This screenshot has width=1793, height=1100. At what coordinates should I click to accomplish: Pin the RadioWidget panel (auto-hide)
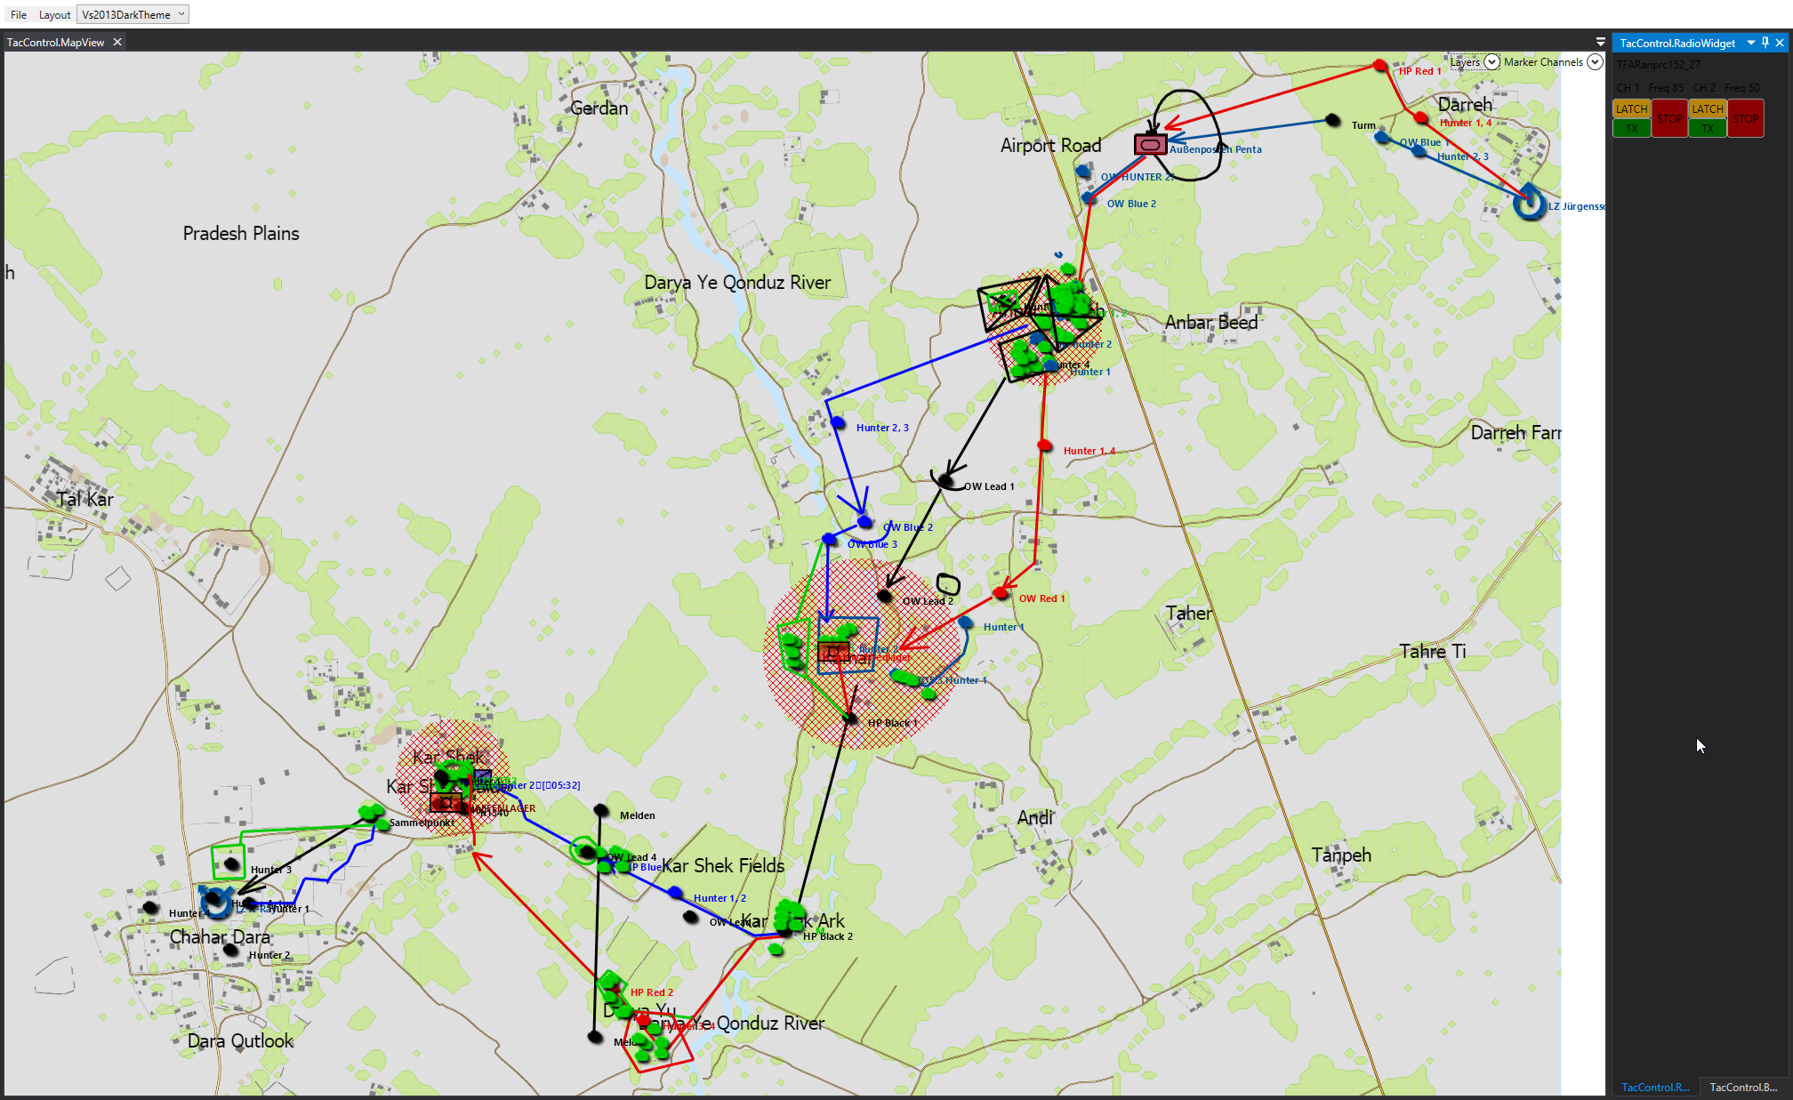tap(1765, 43)
